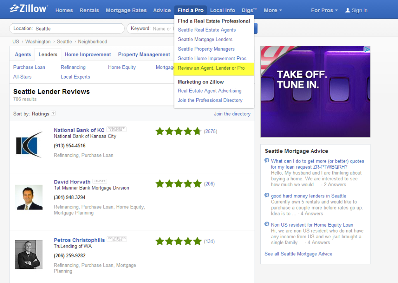Click the US breadcrumb

pyautogui.click(x=16, y=42)
